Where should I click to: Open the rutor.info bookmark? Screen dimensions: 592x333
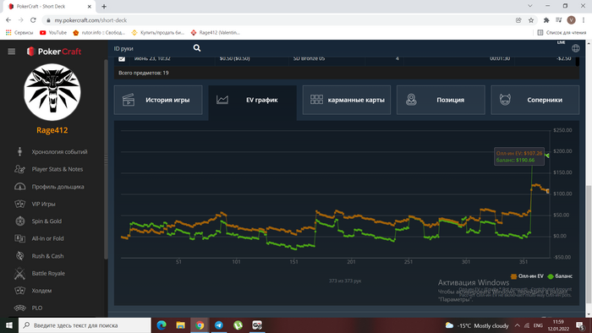[99, 33]
